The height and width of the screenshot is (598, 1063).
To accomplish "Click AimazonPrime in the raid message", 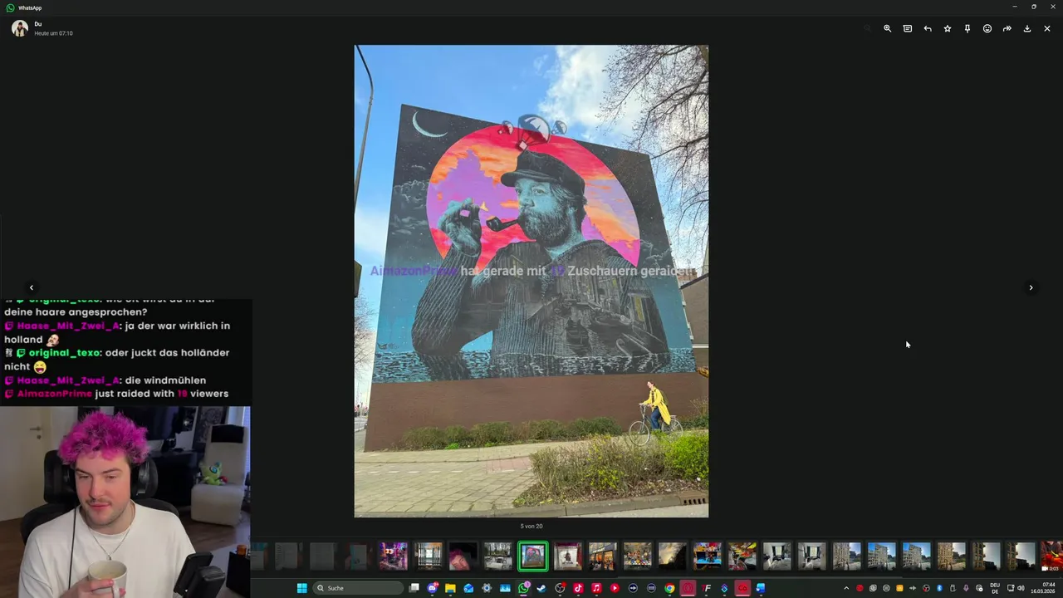I will click(x=55, y=394).
